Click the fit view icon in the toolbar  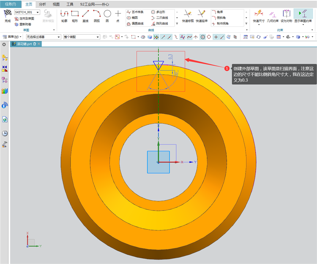246,37
